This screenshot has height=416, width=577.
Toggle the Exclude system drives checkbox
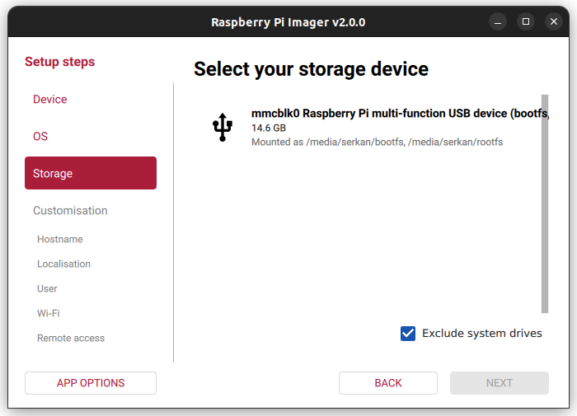coord(408,334)
